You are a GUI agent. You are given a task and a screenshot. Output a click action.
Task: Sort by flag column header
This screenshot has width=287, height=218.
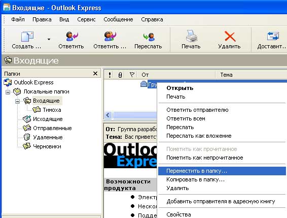(x=132, y=75)
